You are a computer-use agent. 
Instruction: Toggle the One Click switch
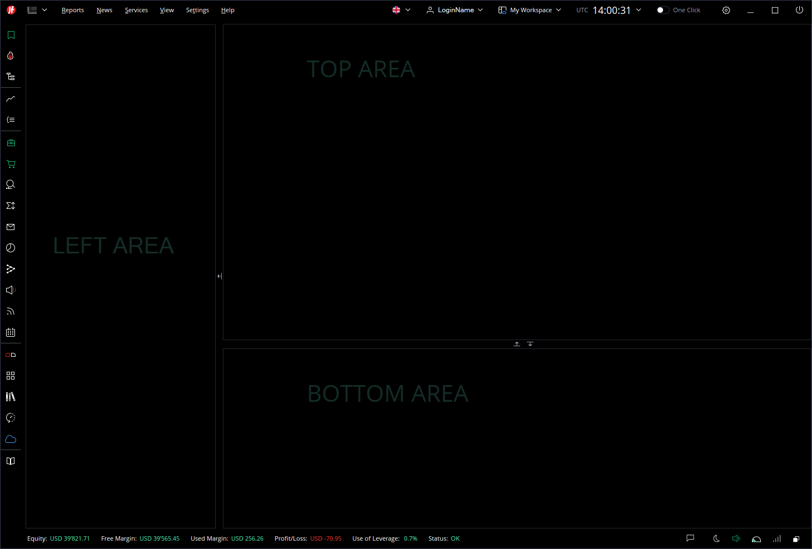(662, 10)
